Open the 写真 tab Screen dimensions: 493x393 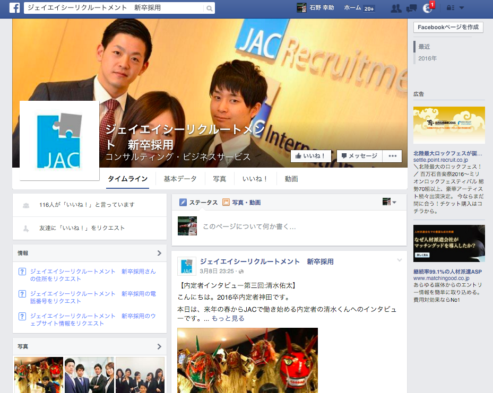pyautogui.click(x=220, y=179)
